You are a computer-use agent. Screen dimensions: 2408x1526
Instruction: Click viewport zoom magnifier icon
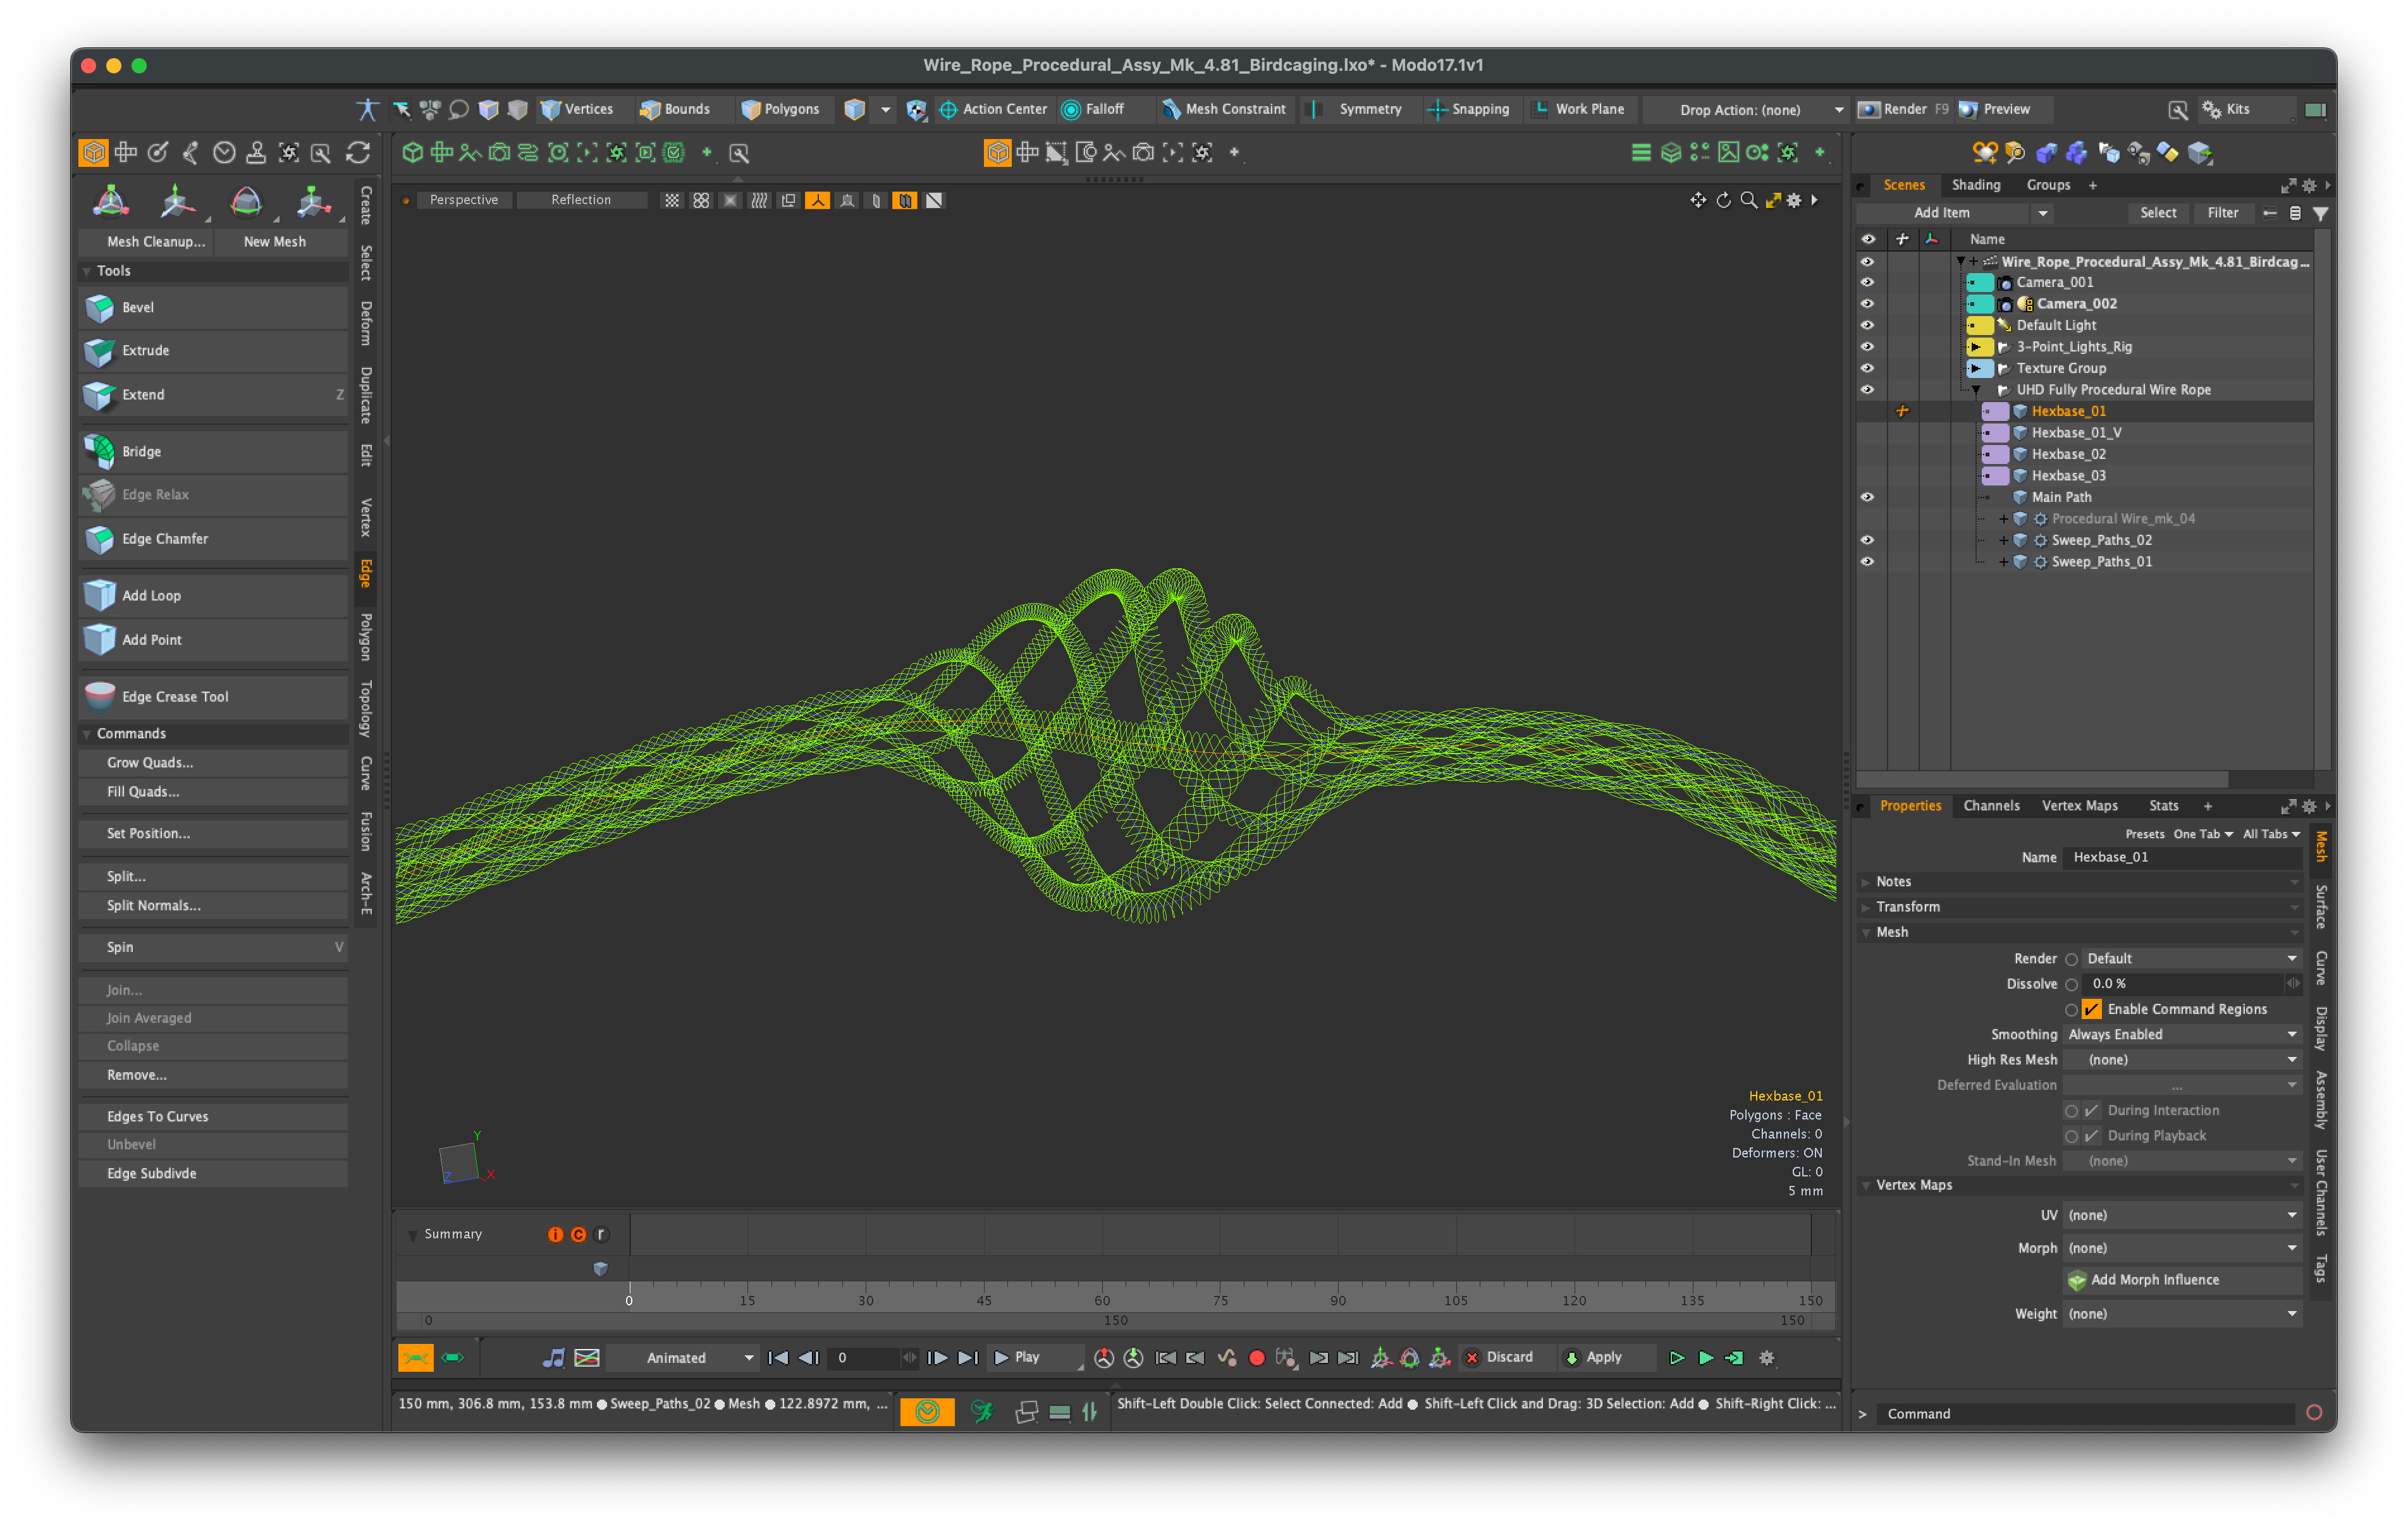1748,200
